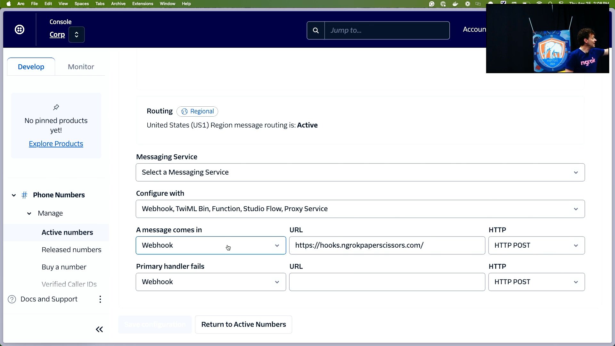Open HTTP POST dropdown for incoming message
Image resolution: width=615 pixels, height=346 pixels.
coord(537,245)
